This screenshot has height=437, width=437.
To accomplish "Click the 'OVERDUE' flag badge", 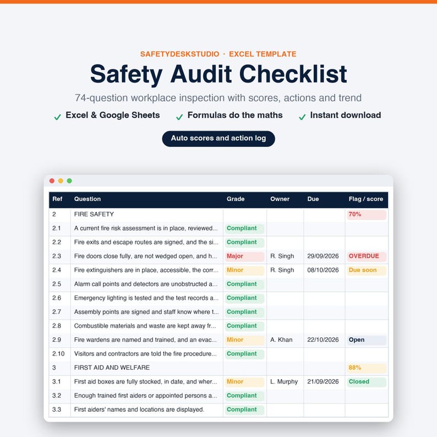I will pyautogui.click(x=367, y=256).
